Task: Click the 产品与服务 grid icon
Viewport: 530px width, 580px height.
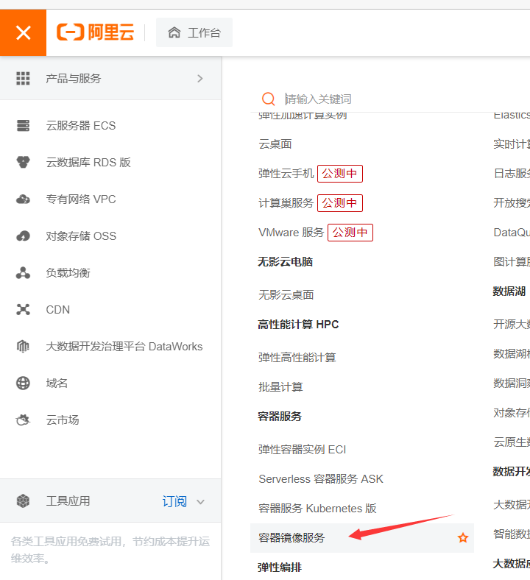Action: pyautogui.click(x=23, y=79)
